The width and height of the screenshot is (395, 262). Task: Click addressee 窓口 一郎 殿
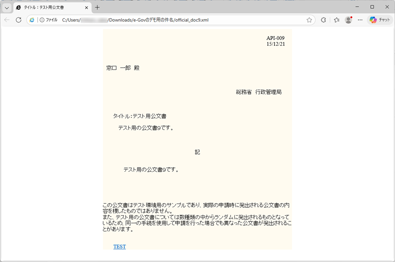click(123, 68)
